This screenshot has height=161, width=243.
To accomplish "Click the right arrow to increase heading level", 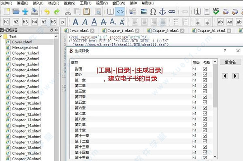I will (235, 76).
